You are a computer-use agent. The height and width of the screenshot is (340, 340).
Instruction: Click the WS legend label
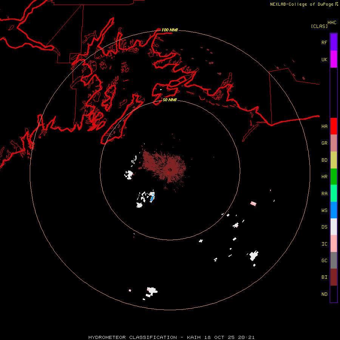[324, 210]
